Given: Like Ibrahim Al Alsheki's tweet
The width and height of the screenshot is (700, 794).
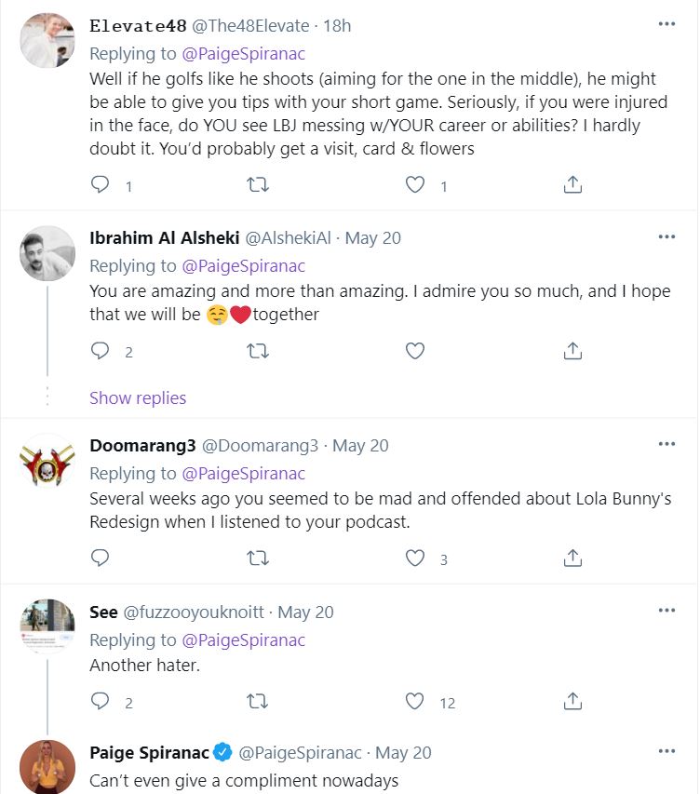Looking at the screenshot, I should pyautogui.click(x=415, y=351).
